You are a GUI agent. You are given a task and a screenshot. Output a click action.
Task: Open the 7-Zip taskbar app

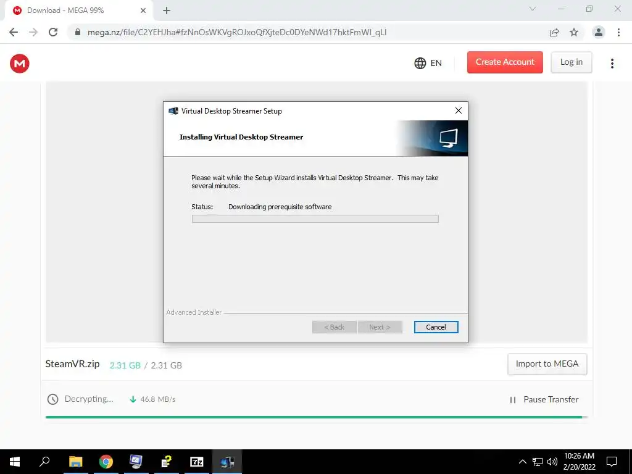[197, 462]
